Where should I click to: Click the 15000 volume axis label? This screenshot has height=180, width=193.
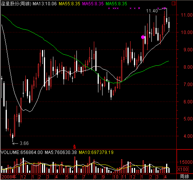pyautogui.click(x=186, y=162)
